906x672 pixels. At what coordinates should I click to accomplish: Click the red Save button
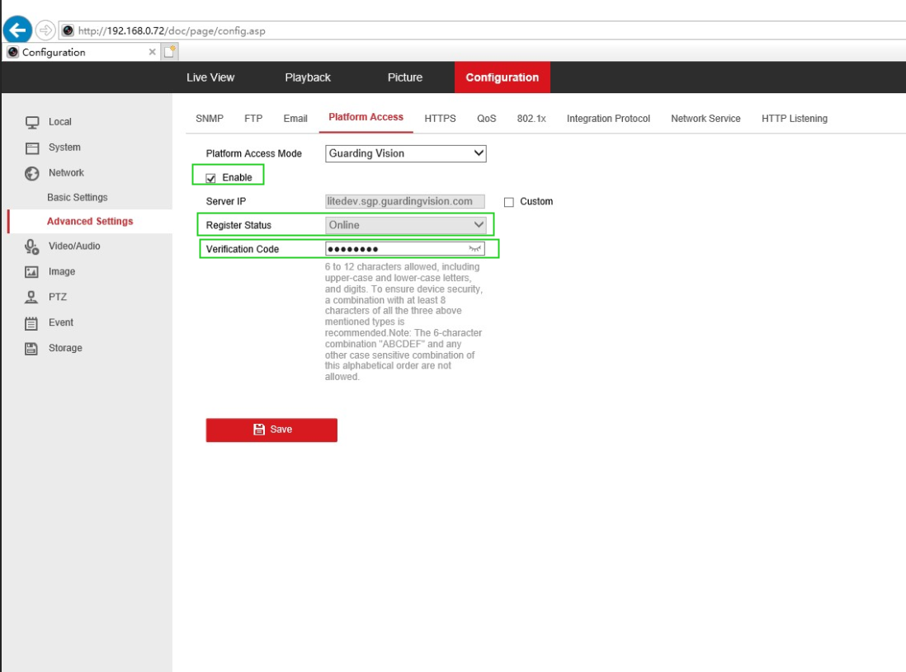tap(271, 430)
